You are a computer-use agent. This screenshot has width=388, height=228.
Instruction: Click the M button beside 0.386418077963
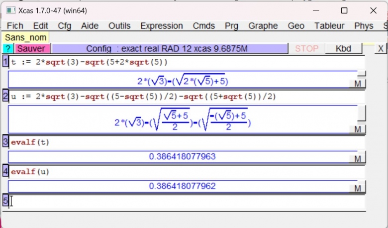coord(357,159)
